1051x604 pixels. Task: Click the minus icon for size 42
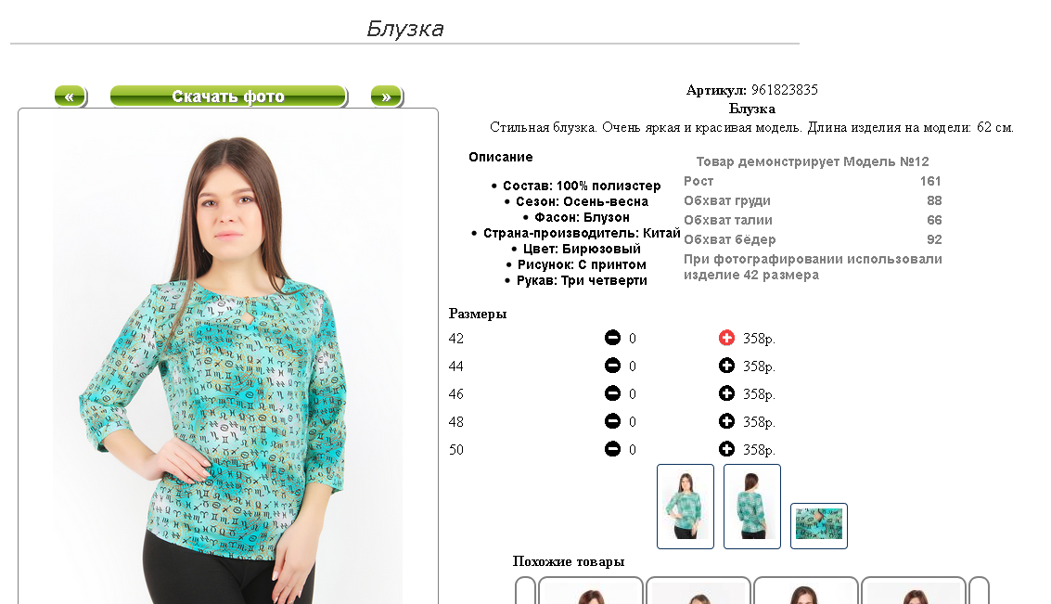point(612,338)
